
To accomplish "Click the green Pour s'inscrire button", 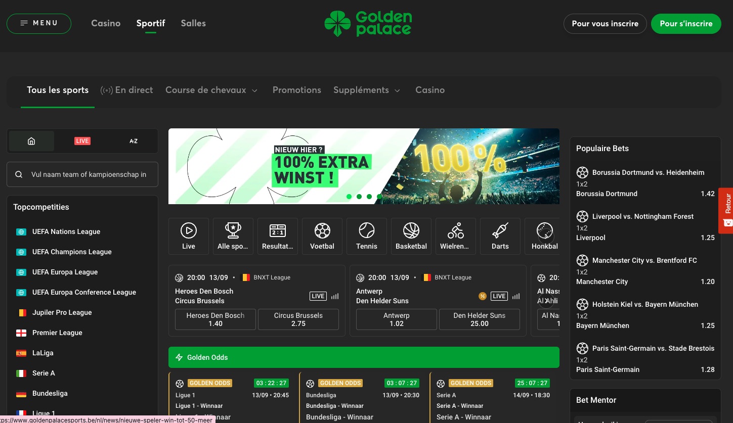I will pyautogui.click(x=686, y=24).
